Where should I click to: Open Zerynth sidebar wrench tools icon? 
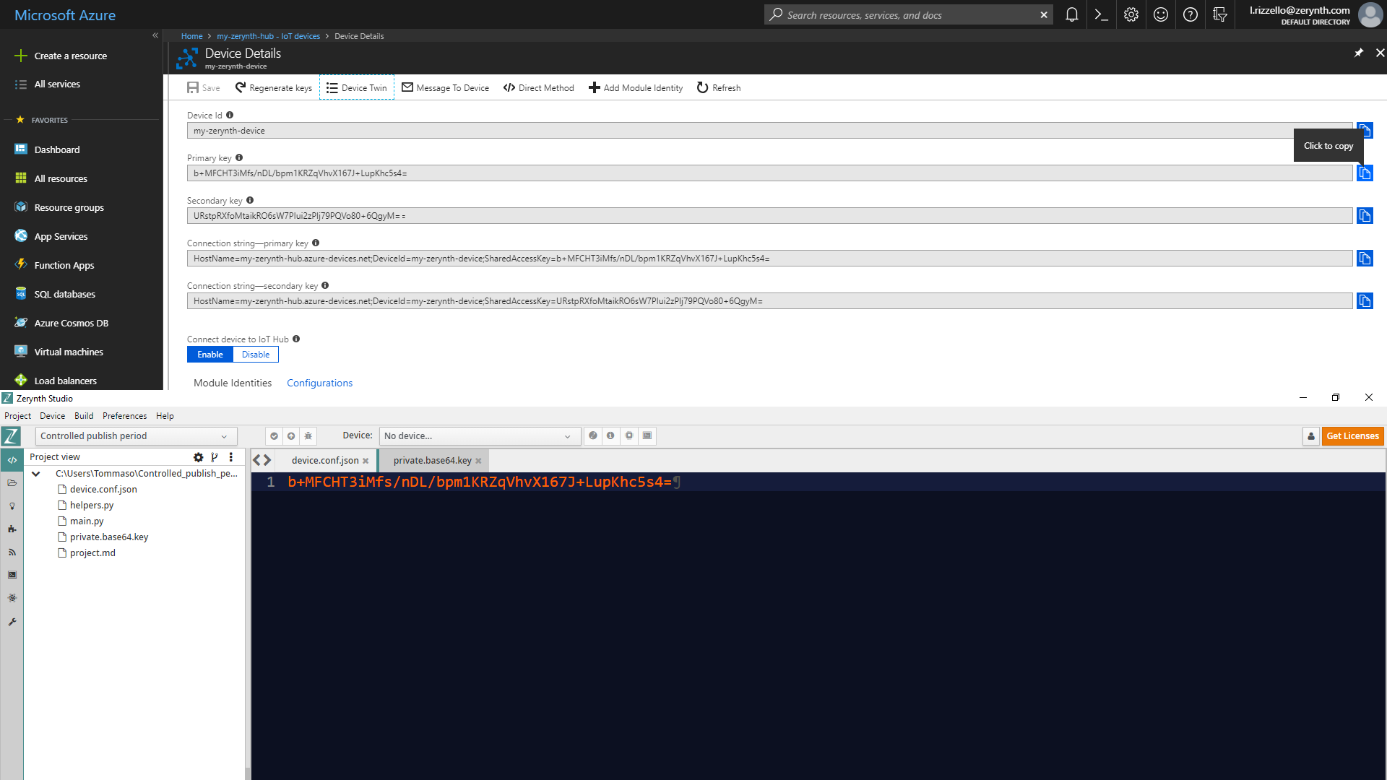12,621
